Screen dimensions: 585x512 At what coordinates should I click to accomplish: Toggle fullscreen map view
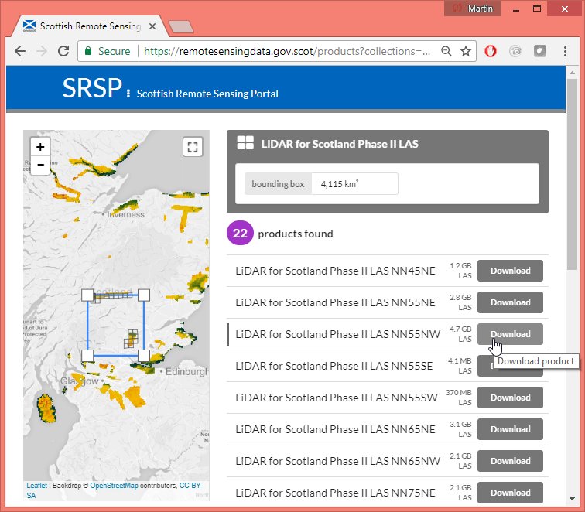pyautogui.click(x=193, y=147)
